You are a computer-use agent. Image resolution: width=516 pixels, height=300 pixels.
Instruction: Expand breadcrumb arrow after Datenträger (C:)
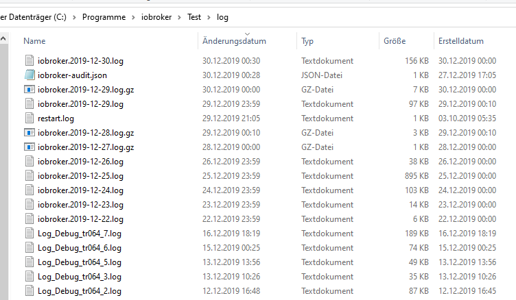[x=74, y=17]
